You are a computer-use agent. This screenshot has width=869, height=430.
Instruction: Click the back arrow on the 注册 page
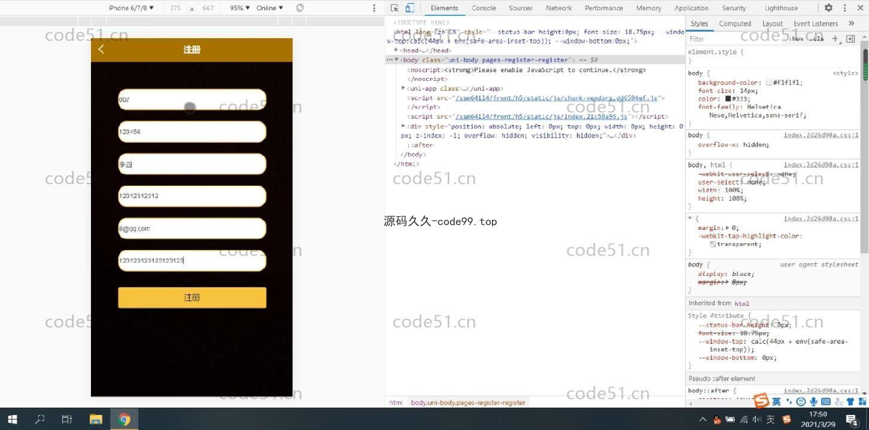[101, 50]
